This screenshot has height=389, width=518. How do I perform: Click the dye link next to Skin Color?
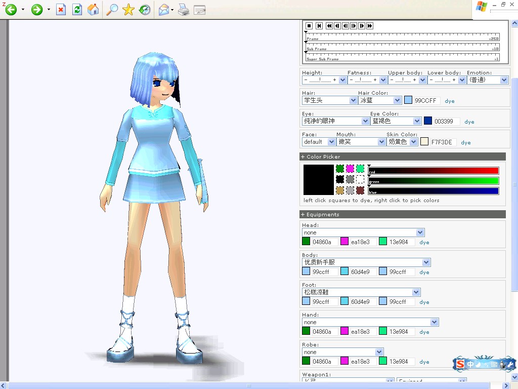tap(466, 142)
